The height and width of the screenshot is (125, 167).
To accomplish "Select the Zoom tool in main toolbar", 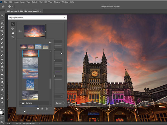I will point(2,102).
